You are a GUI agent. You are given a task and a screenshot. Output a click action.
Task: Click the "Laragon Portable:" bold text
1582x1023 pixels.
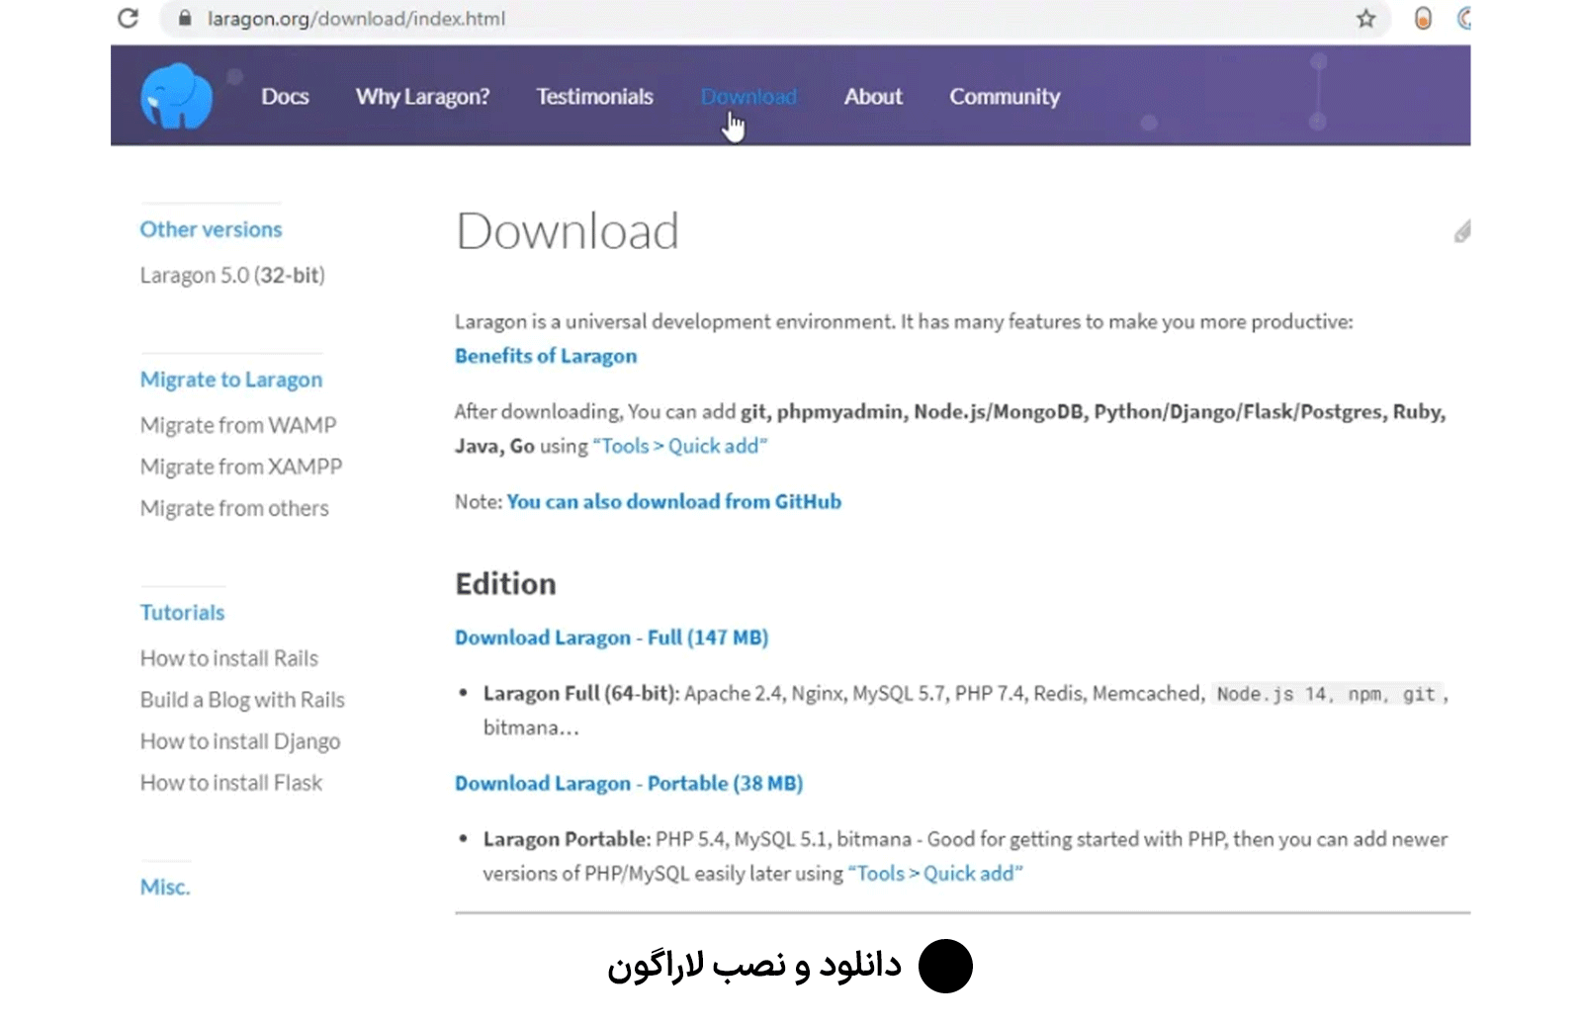tap(567, 839)
